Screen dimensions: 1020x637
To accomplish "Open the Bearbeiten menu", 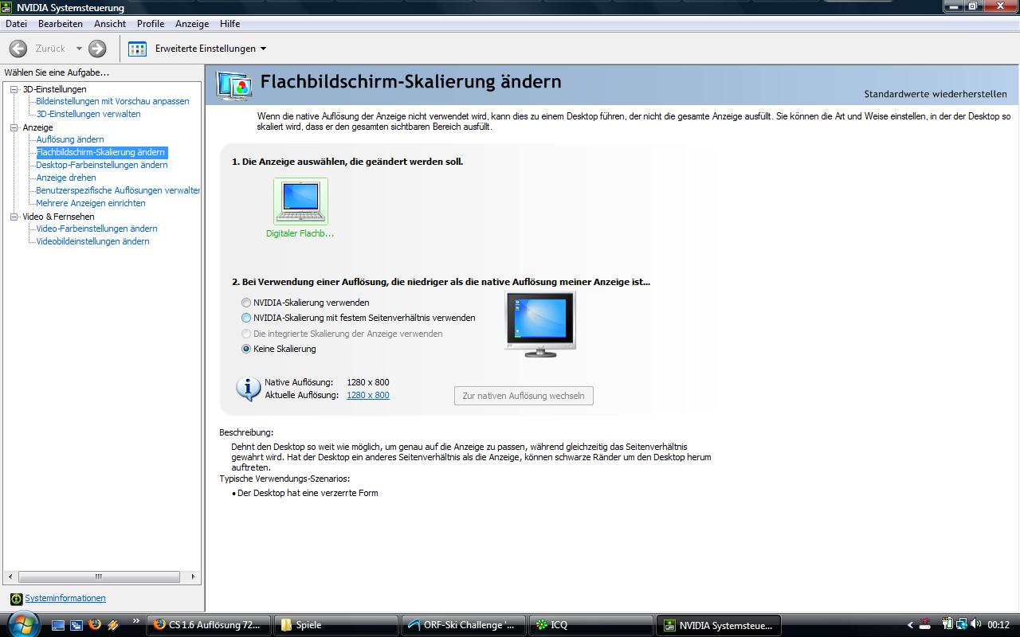I will point(61,24).
